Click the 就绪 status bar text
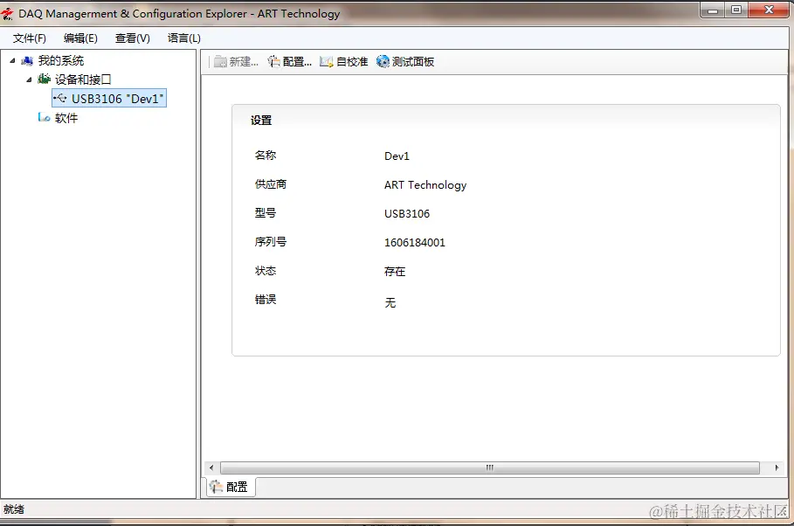 tap(14, 509)
